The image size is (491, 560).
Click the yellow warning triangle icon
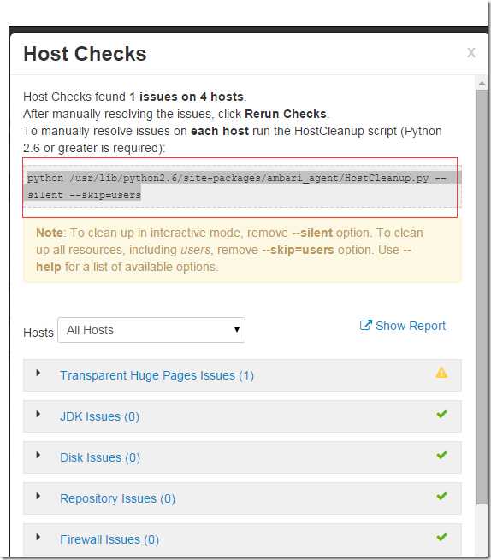[441, 373]
